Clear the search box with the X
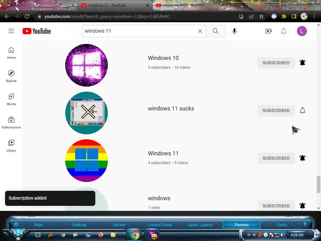Image resolution: width=321 pixels, height=241 pixels. click(x=200, y=31)
